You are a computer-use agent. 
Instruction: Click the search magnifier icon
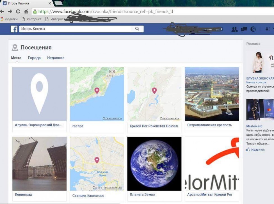[x=137, y=29]
